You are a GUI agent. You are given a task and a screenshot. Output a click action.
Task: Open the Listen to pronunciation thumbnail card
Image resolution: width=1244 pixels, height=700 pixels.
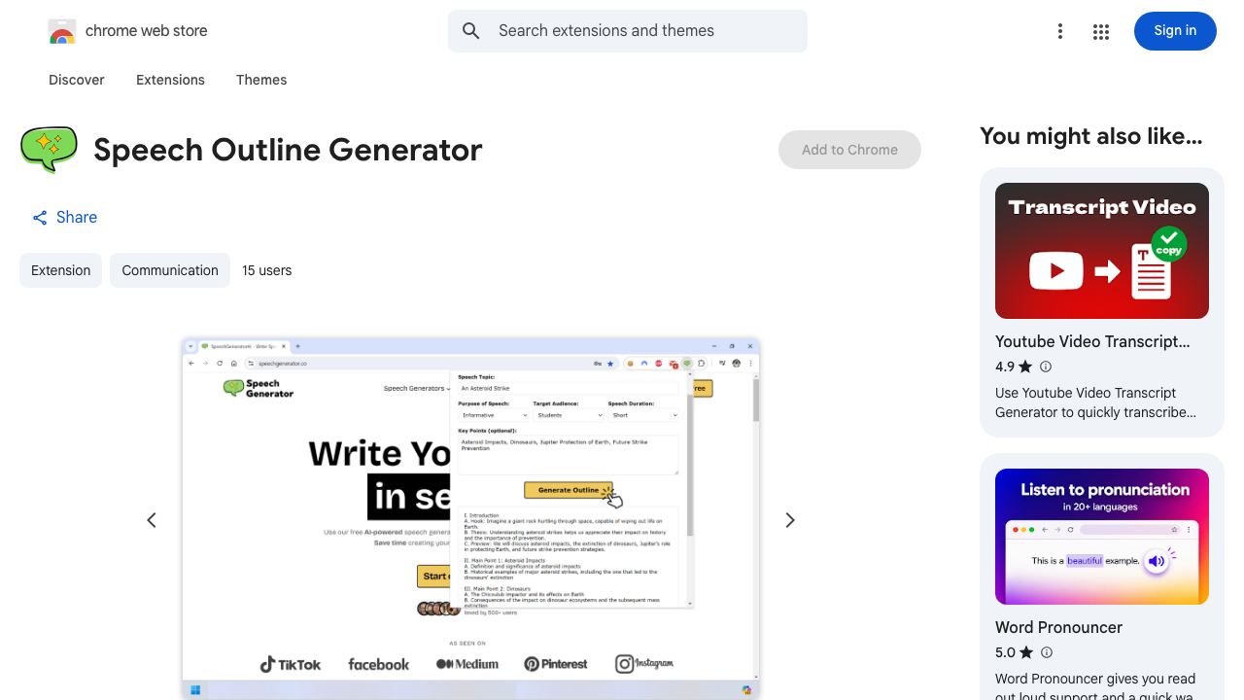(1102, 537)
